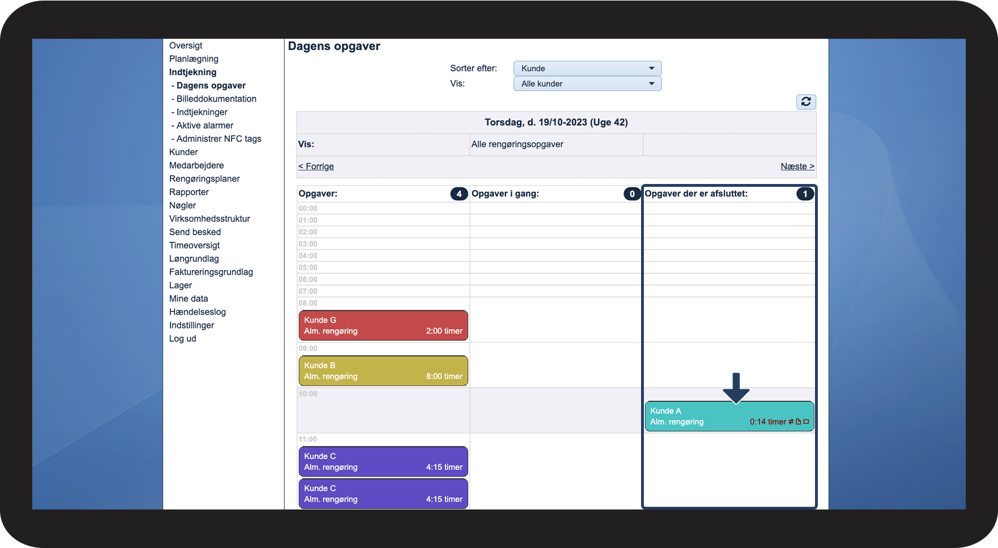Image resolution: width=998 pixels, height=548 pixels.
Task: Click the document icon on Kunde A task
Action: [799, 422]
